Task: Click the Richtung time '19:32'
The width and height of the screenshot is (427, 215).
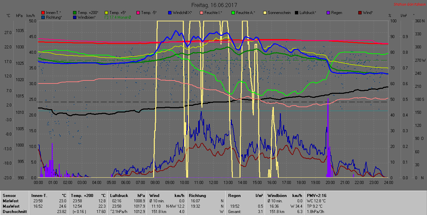Action: point(195,206)
